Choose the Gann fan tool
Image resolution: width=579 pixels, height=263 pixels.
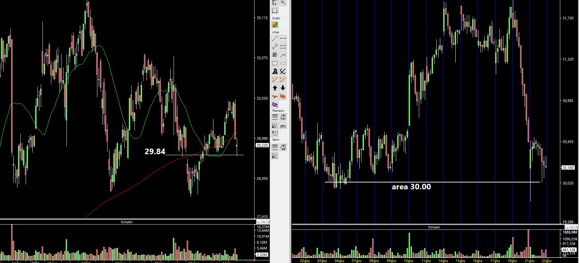pyautogui.click(x=275, y=155)
